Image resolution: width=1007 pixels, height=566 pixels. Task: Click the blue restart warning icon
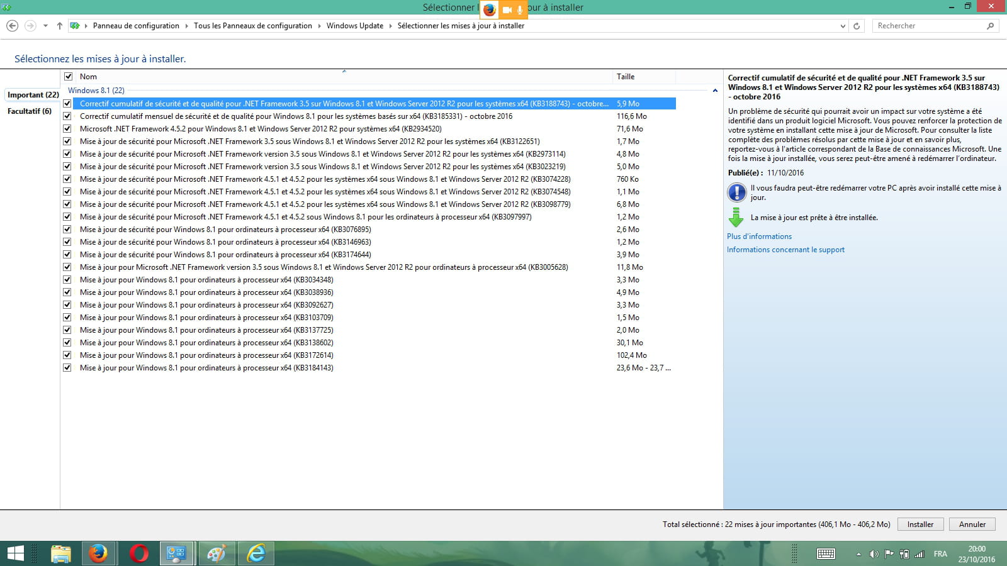click(736, 192)
